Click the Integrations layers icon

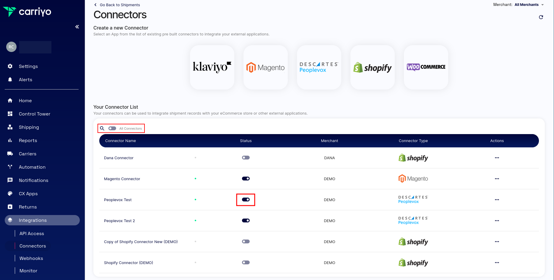click(10, 220)
